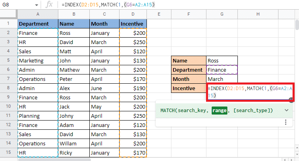Select the cell containing Finance beside Department
Image resolution: width=299 pixels, height=161 pixels.
point(222,70)
